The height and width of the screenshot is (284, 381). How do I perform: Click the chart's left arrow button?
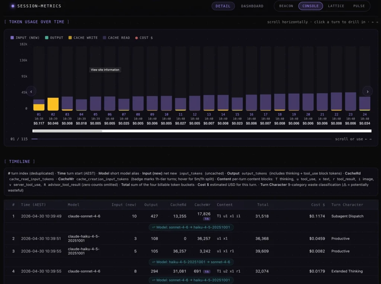[x=31, y=91]
